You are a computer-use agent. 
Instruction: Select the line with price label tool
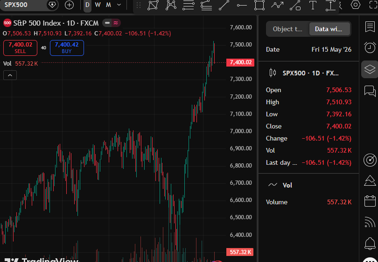tap(295, 5)
